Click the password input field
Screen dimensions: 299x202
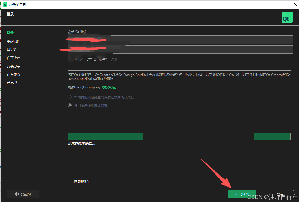click(x=181, y=49)
